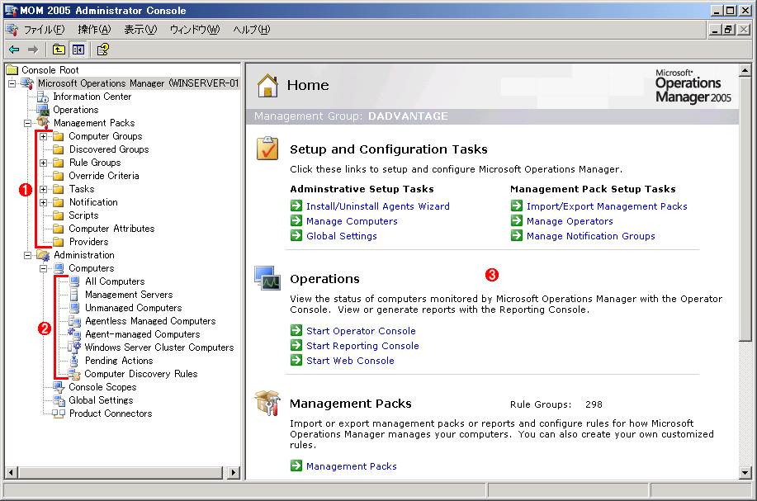
Task: Click the Home pane scroll up arrow
Action: 745,70
